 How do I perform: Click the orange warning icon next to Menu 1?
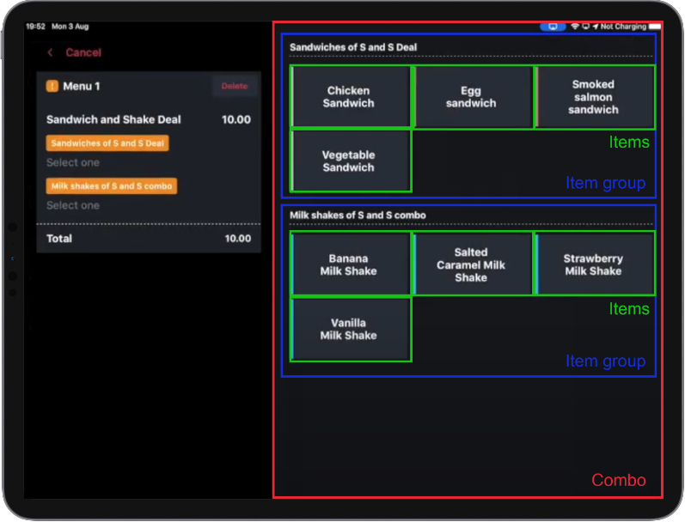52,86
